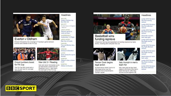The width and height of the screenshot is (171, 96).
Task: Click the Italy men's foil fencing thumbnail
Action: [x=129, y=54]
